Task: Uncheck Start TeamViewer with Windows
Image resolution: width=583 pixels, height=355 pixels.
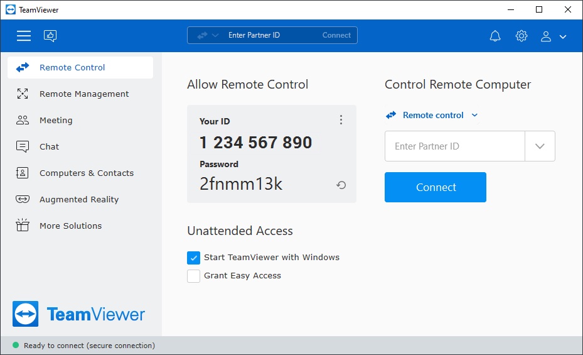Action: (193, 258)
